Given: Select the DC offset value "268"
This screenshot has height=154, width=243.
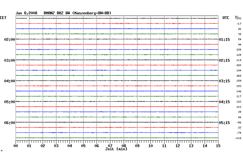Looking at the screenshot, I should 239,76.
